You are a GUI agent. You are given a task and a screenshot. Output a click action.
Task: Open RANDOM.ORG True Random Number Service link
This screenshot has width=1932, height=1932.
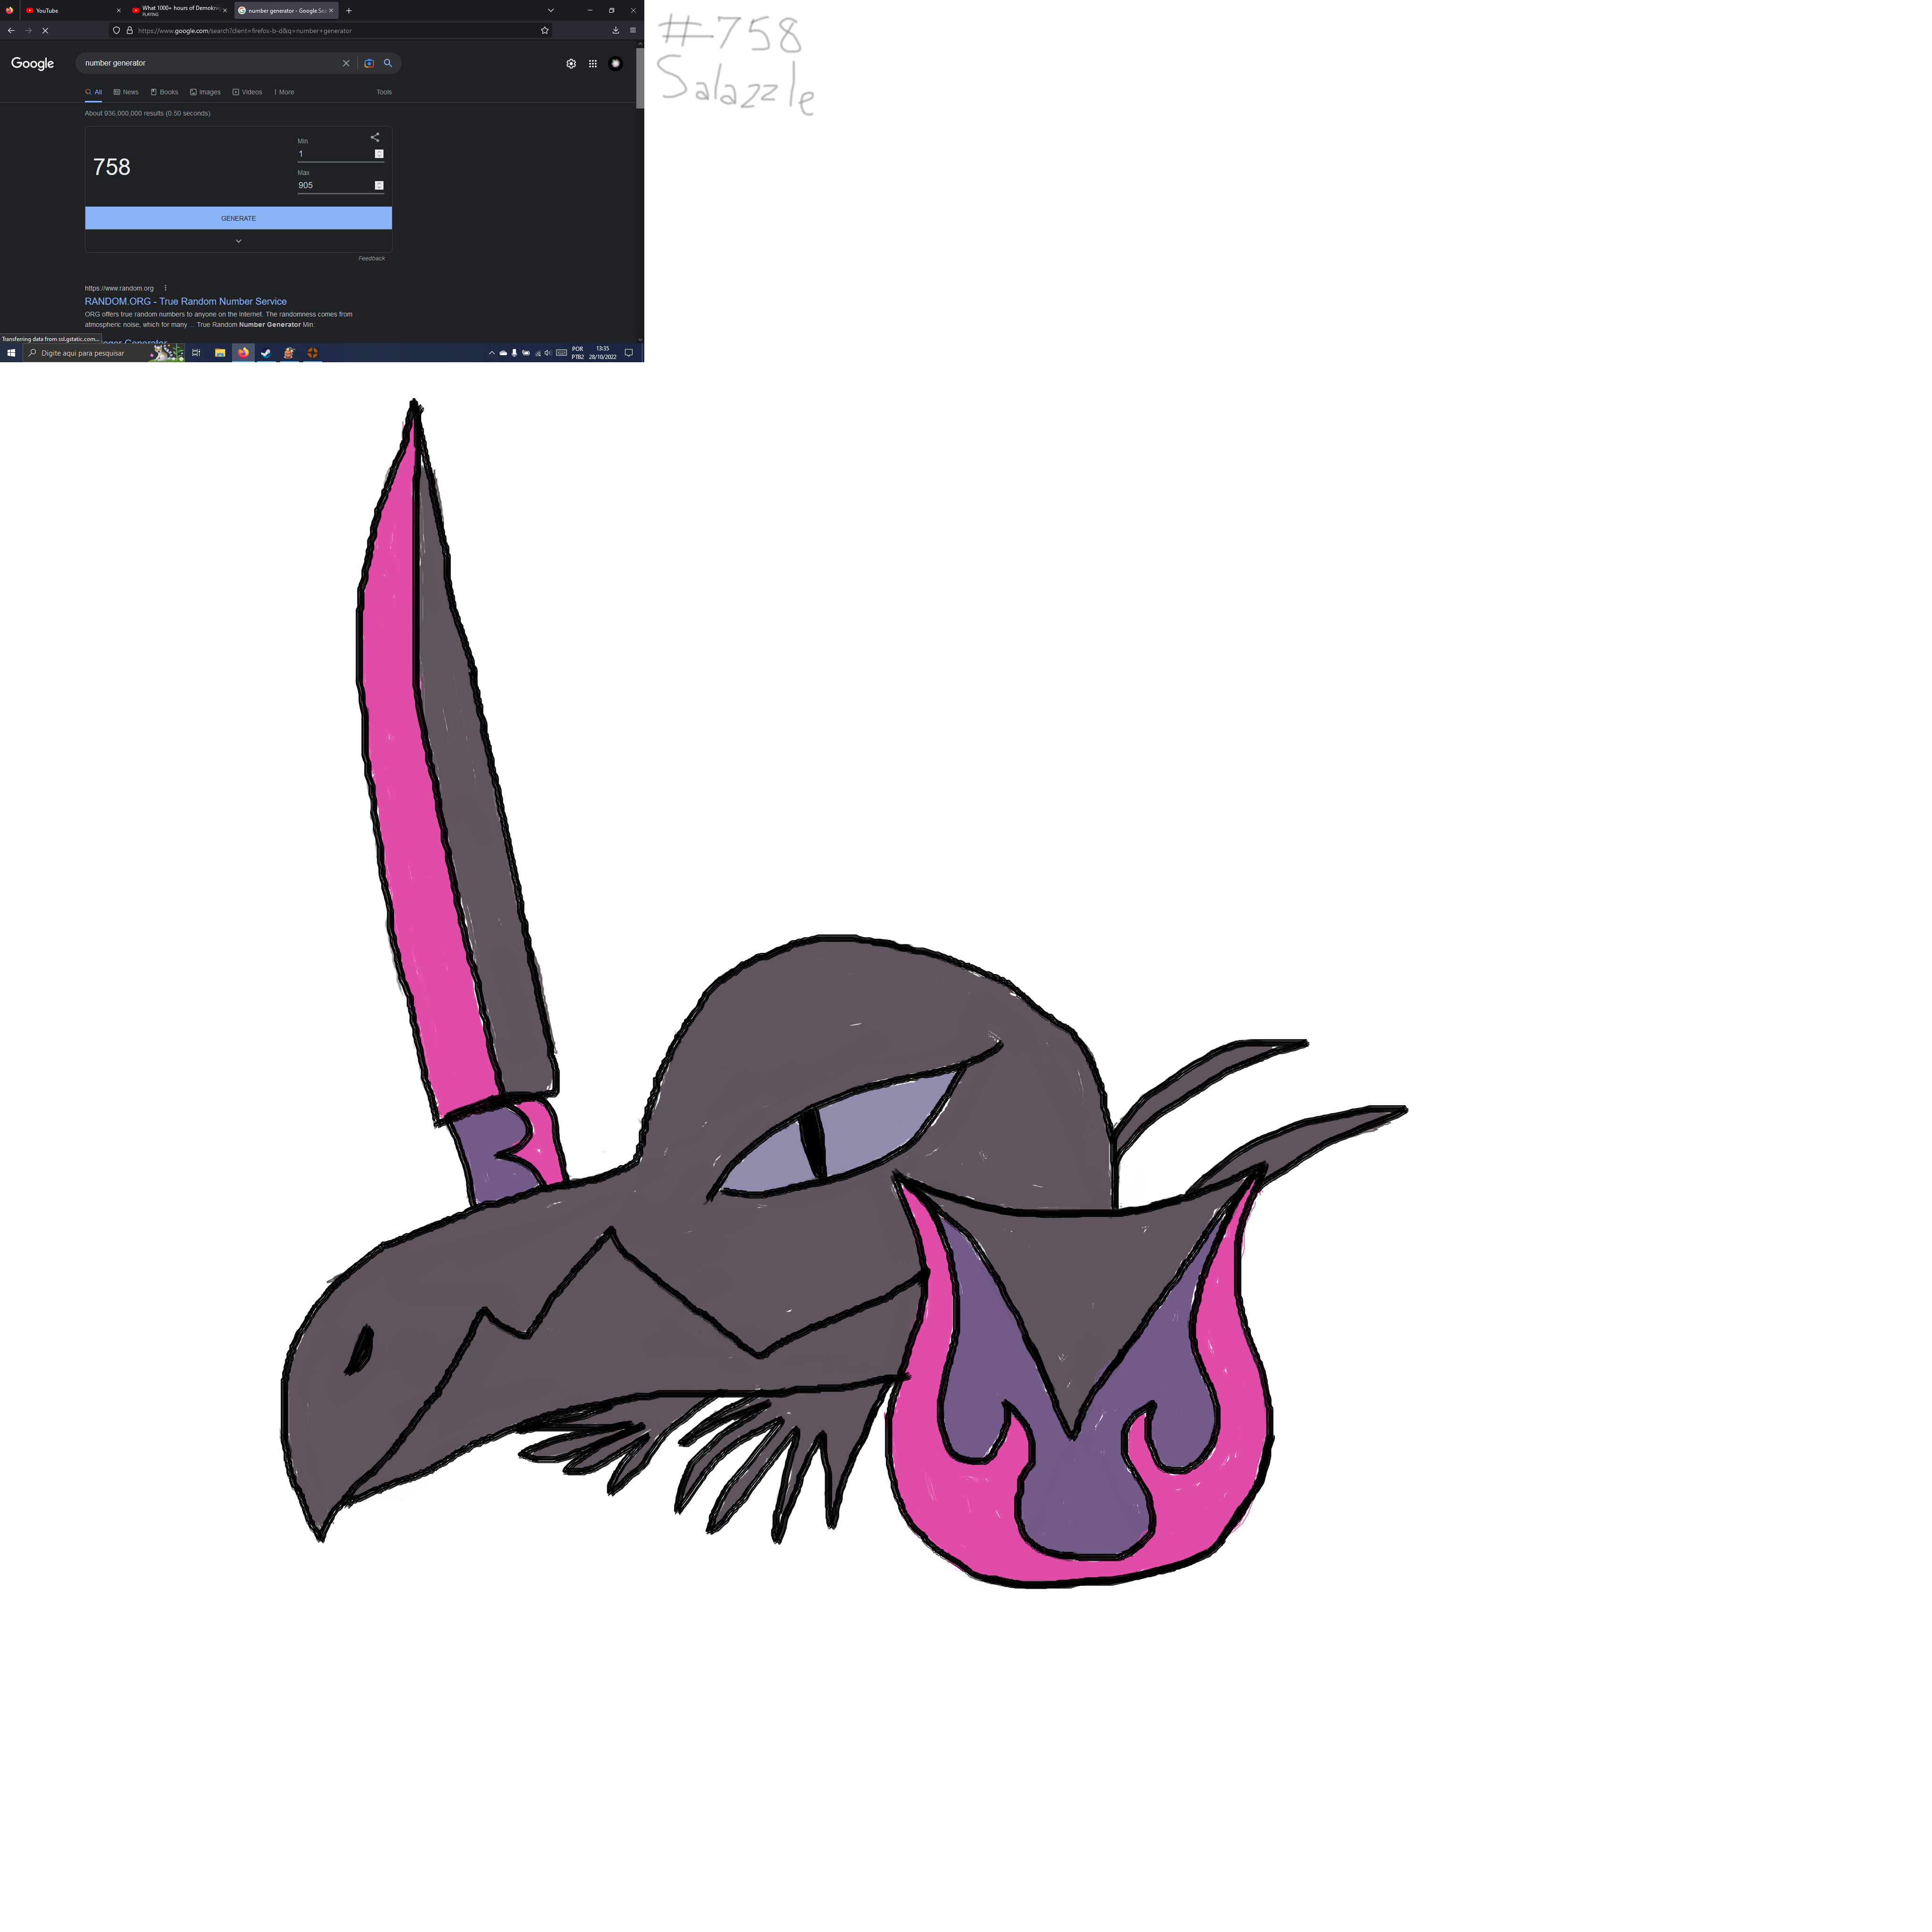[186, 301]
